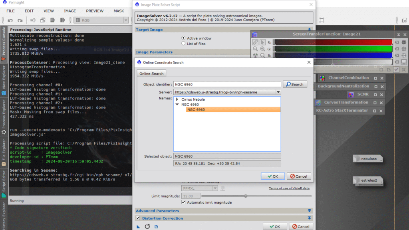Reset the green channel in STF

(x=397, y=49)
